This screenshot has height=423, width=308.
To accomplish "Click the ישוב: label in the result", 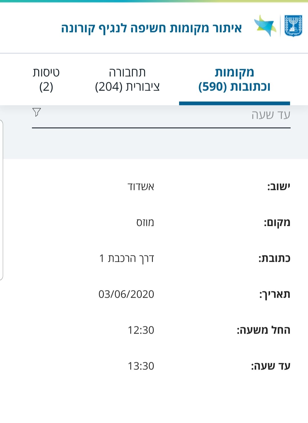I will 278,187.
